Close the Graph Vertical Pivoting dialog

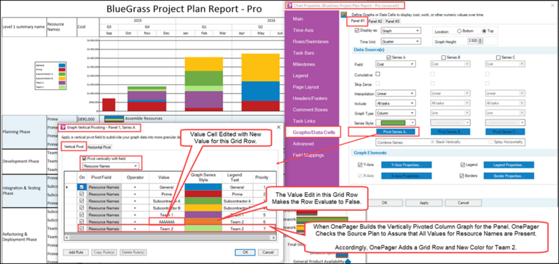click(x=278, y=127)
